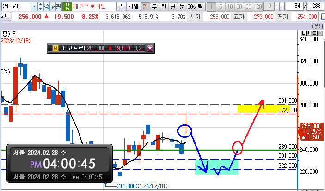Select the 30s chart period
The image size is (325, 191).
(x=191, y=6)
